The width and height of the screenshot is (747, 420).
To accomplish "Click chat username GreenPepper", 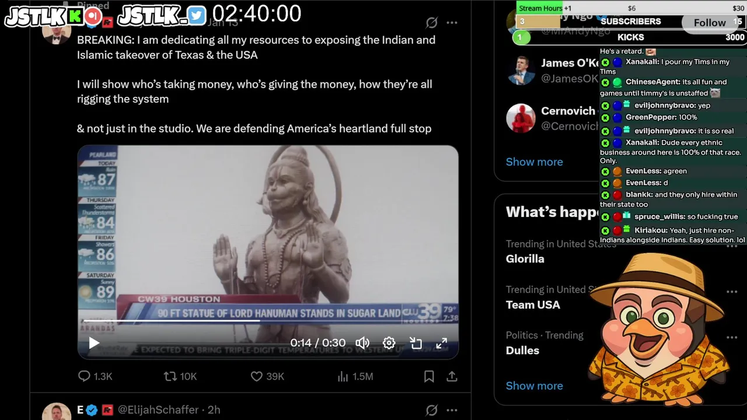I will [651, 117].
